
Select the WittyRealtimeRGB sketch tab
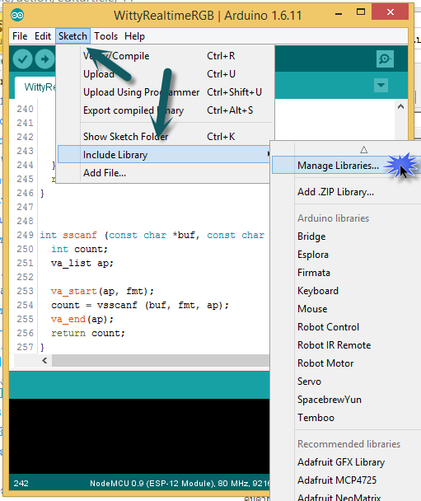35,87
